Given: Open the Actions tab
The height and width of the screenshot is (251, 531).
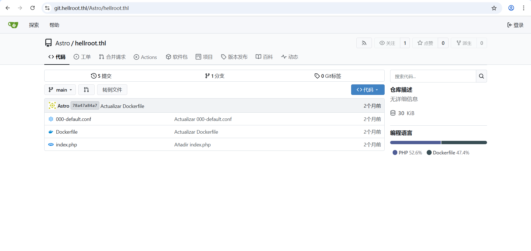Looking at the screenshot, I should click(145, 57).
